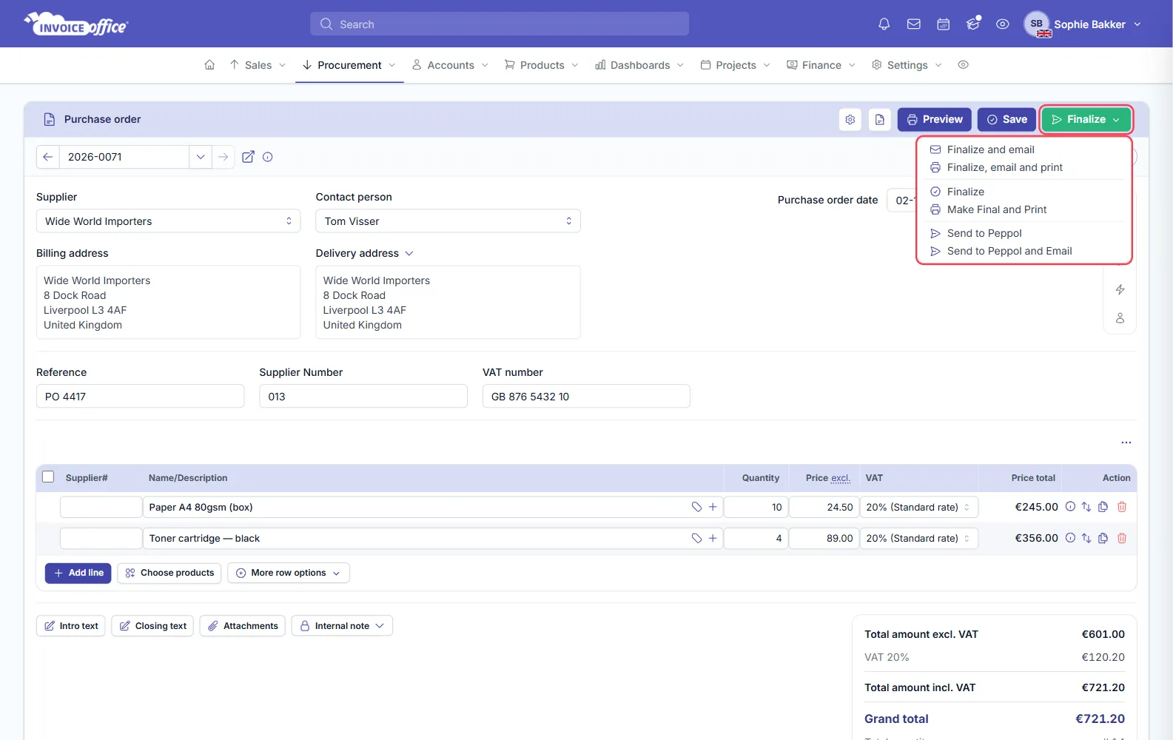Click the lightning bolt sidebar icon
This screenshot has height=740, width=1173.
[1120, 289]
